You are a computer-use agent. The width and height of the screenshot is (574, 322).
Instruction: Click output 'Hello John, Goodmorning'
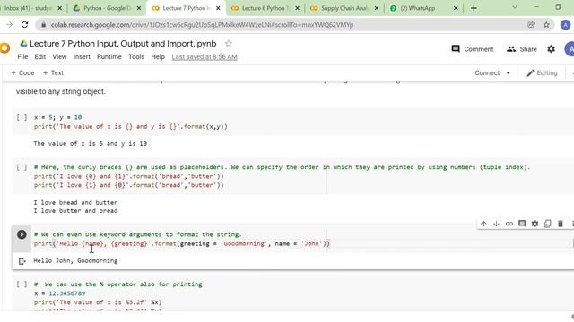click(x=75, y=260)
